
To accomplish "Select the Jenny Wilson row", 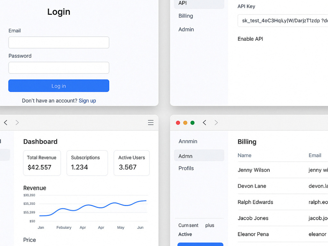I will 283,170.
